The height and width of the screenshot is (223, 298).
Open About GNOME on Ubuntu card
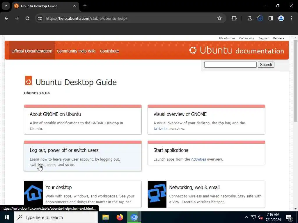83,120
